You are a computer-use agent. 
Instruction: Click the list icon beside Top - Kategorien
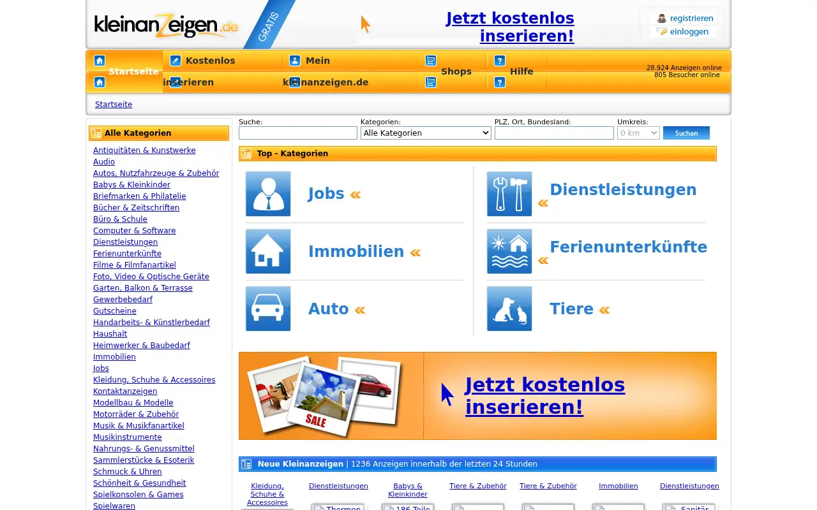click(x=246, y=154)
